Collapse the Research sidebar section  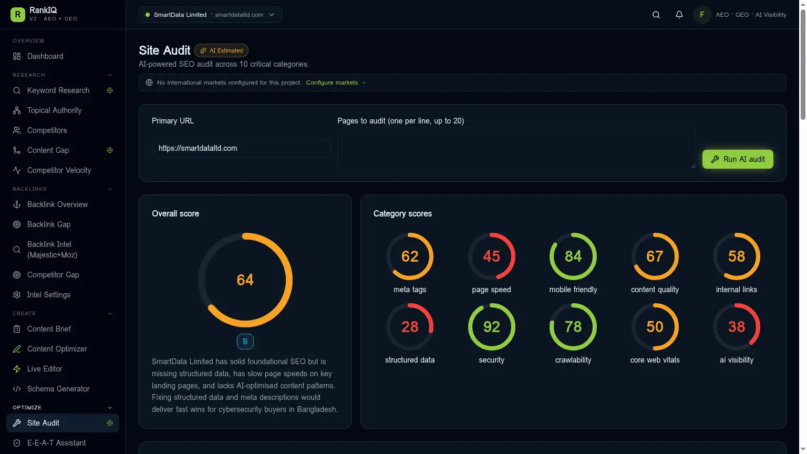tap(110, 75)
